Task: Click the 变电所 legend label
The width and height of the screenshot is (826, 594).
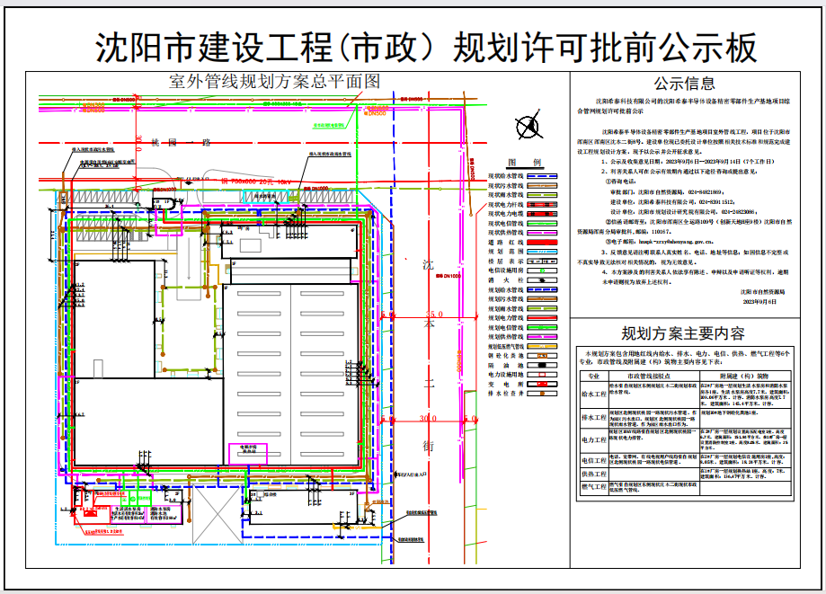Action: point(506,384)
